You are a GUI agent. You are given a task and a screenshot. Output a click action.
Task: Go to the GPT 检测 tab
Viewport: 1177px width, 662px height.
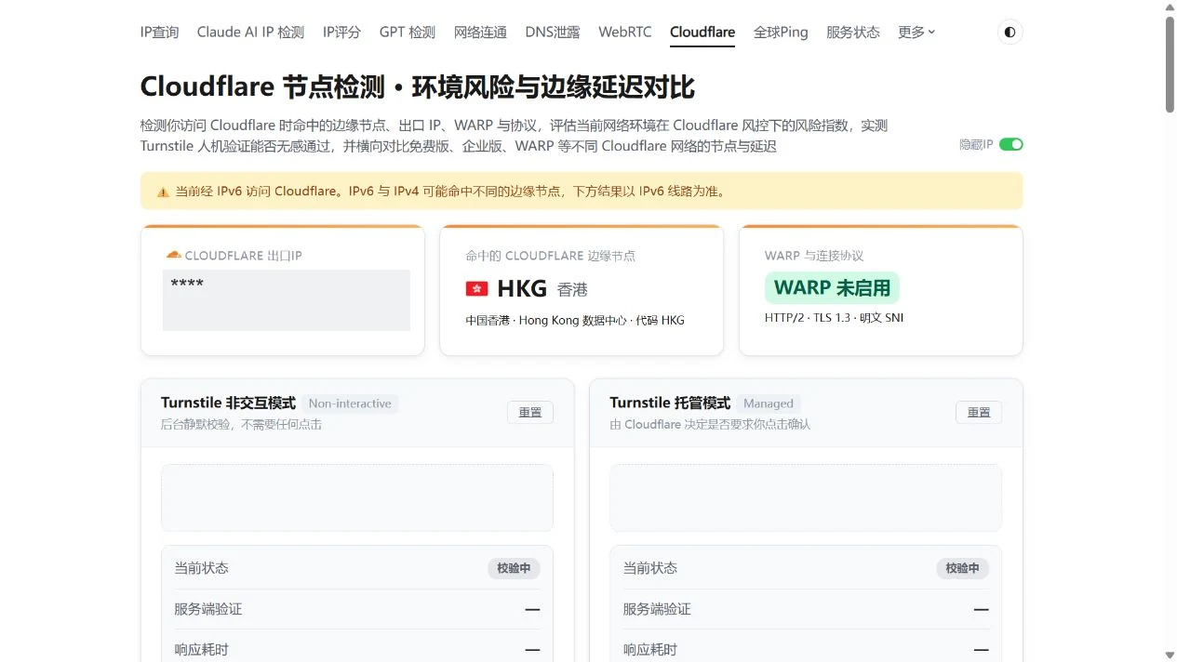point(408,32)
